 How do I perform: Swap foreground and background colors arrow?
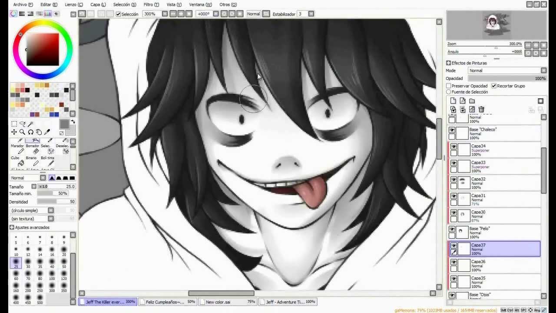pos(73,122)
